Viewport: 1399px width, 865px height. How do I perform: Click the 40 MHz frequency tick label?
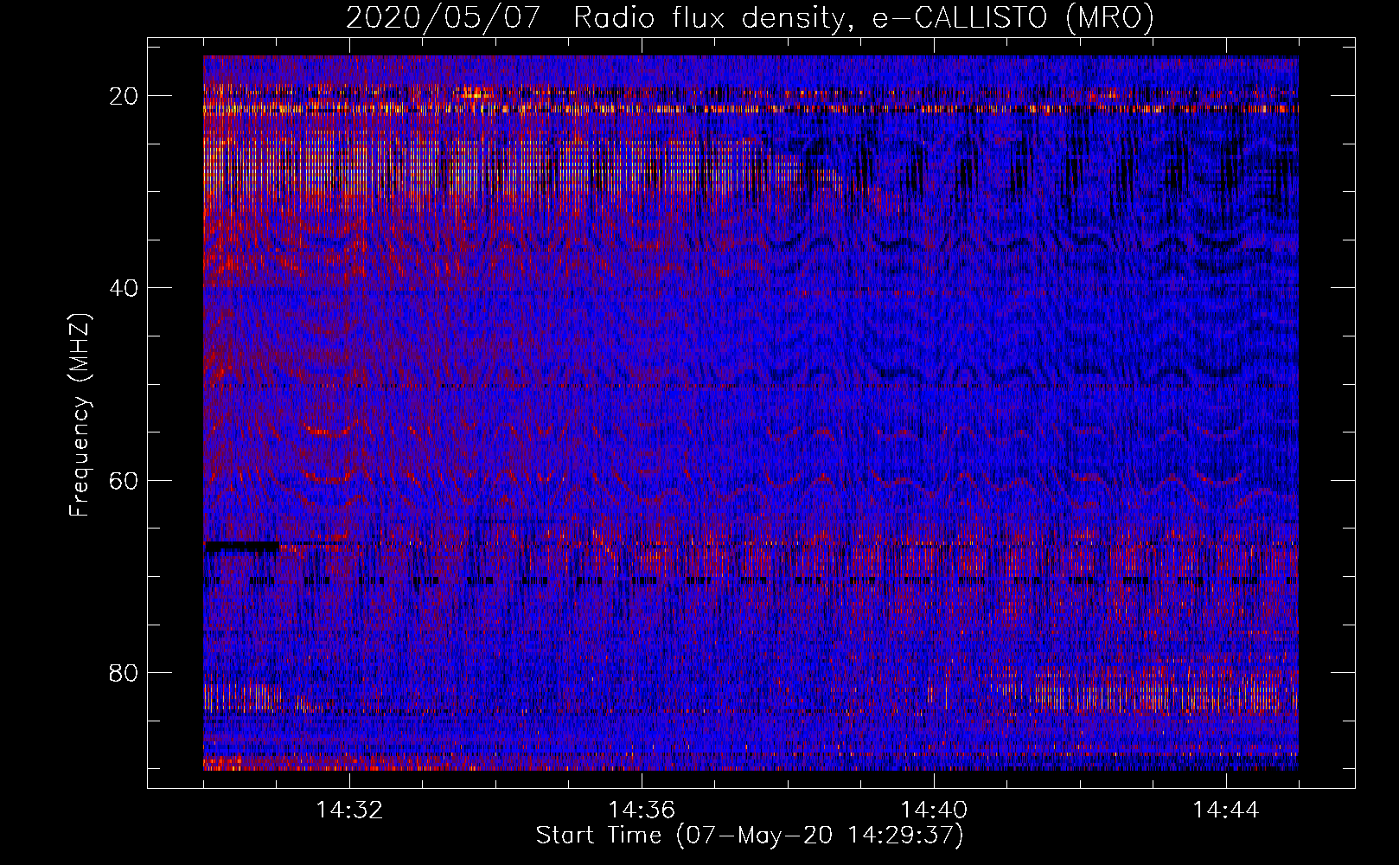tap(124, 288)
